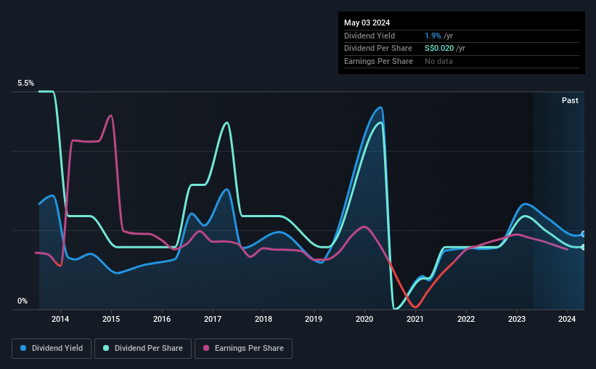The image size is (596, 369).
Task: Click the 2023 x-axis label
Action: [517, 319]
